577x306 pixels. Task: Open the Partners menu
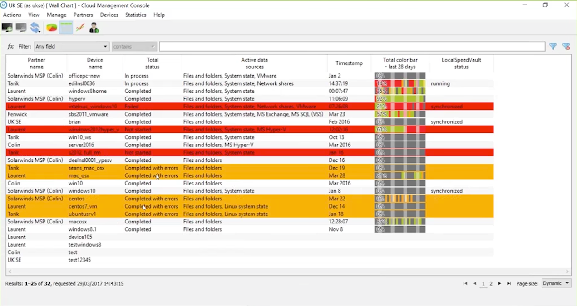84,15
